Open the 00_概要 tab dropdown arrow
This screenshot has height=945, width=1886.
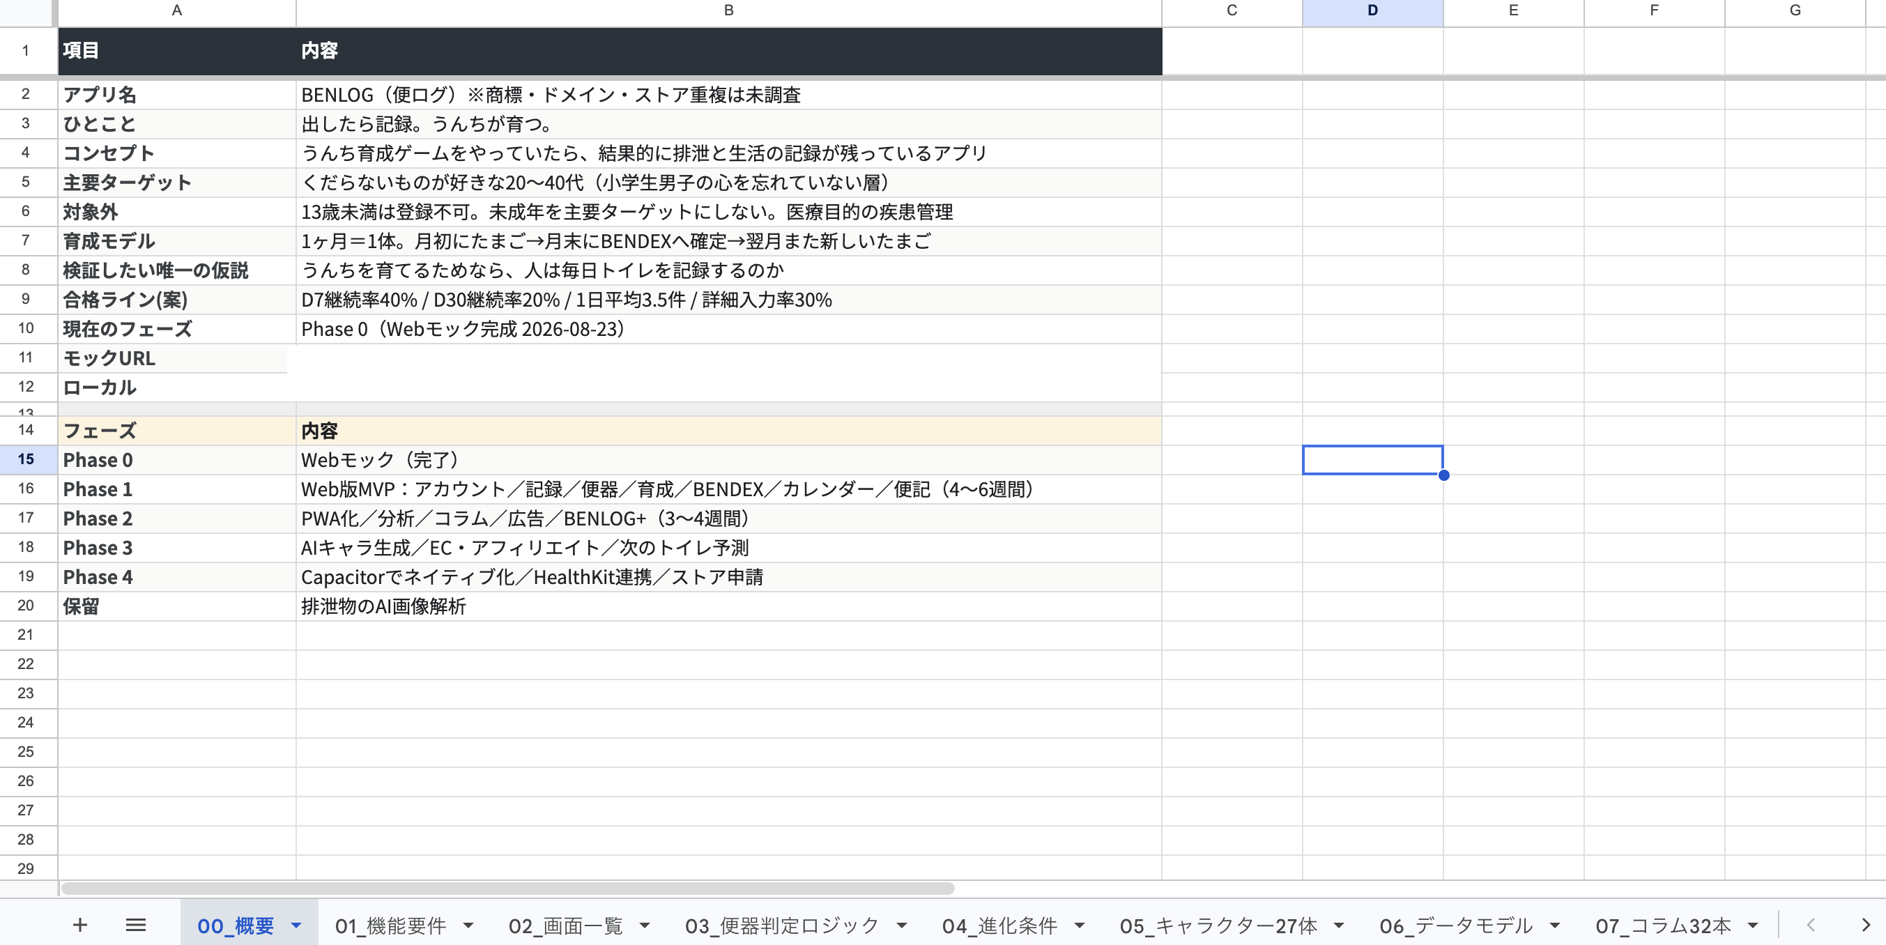[x=296, y=926]
